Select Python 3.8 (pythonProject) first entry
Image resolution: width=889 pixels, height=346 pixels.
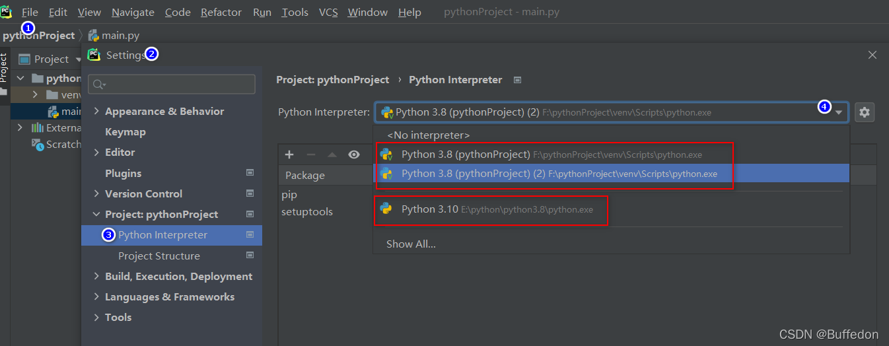[611, 155]
